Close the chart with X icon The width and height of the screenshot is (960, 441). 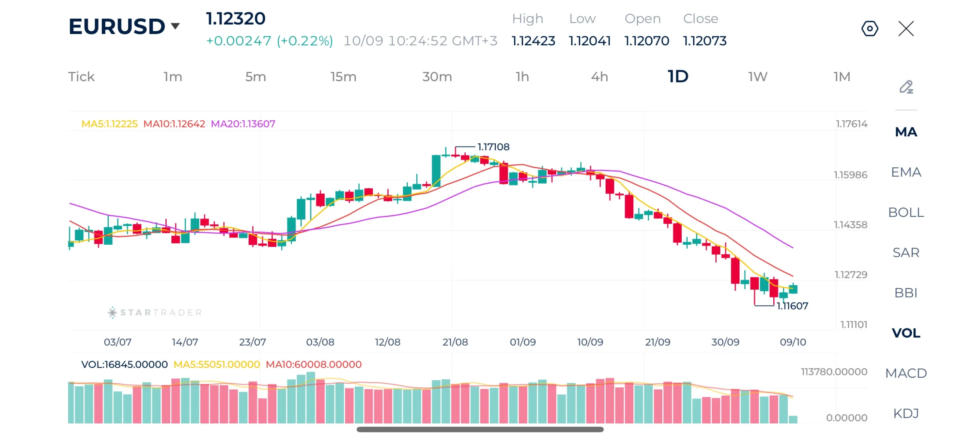[x=906, y=28]
